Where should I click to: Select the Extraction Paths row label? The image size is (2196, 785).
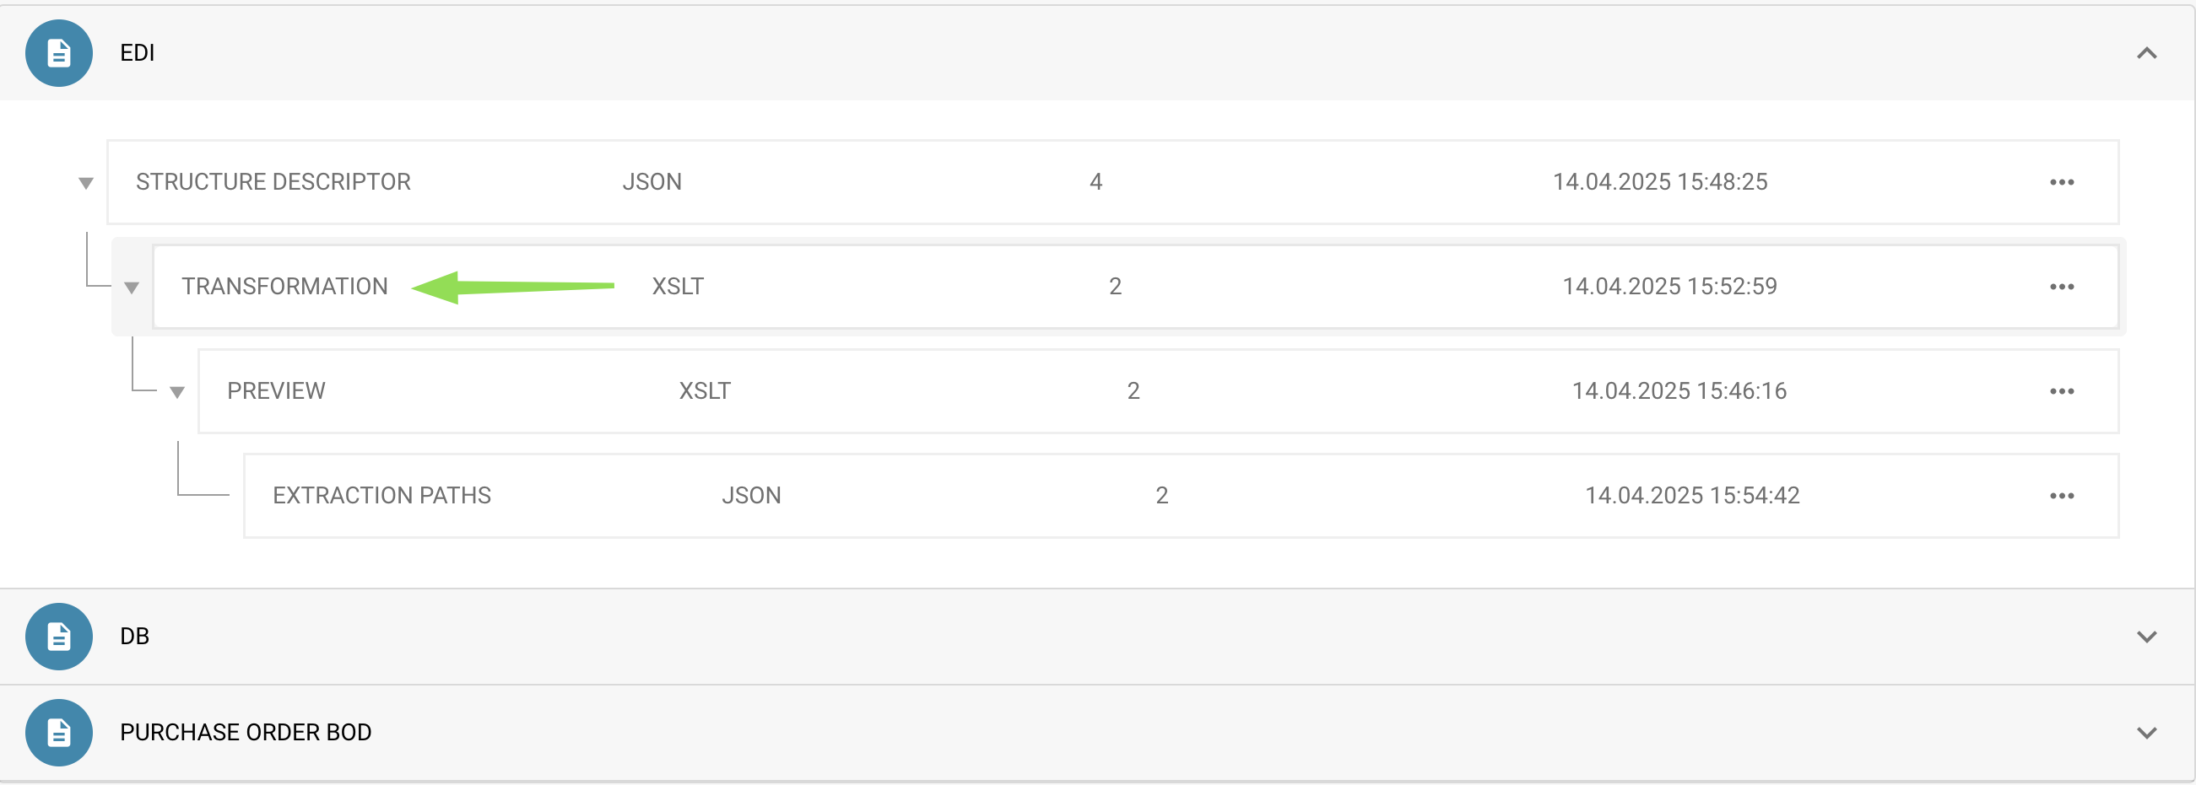pyautogui.click(x=381, y=497)
